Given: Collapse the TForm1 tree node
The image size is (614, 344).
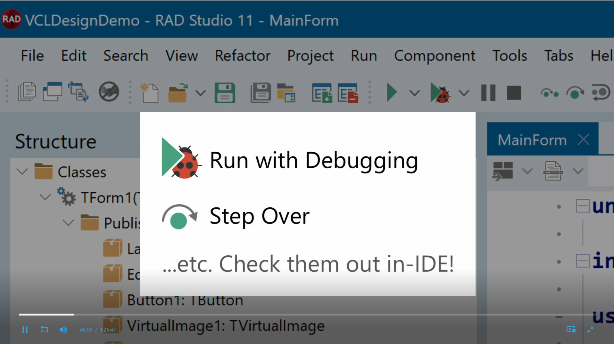Looking at the screenshot, I should point(45,197).
